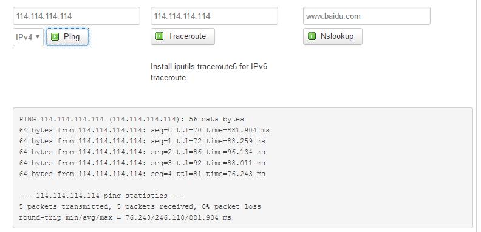Run the Ping button
Image resolution: width=481 pixels, height=232 pixels.
67,37
